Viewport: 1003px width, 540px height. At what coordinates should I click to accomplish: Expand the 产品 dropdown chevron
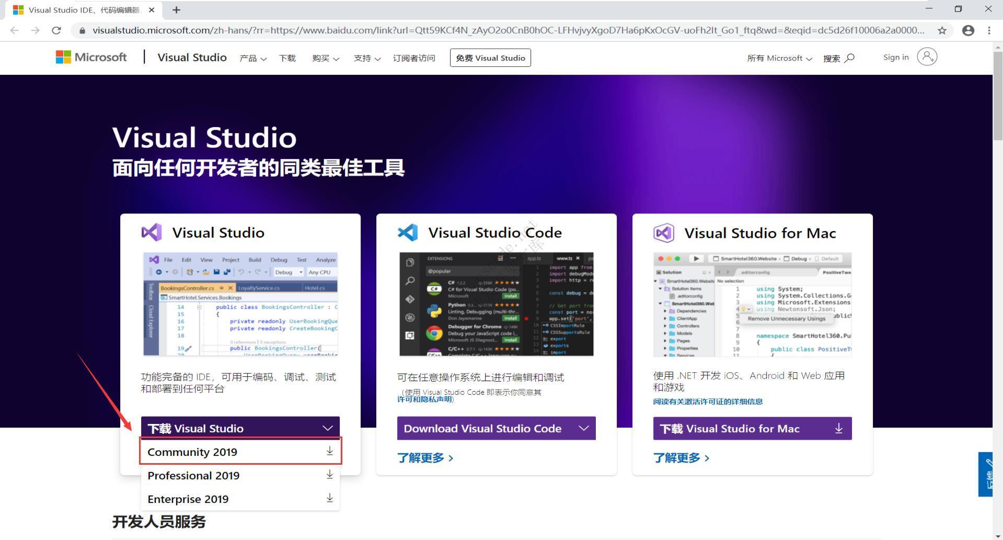pos(263,59)
